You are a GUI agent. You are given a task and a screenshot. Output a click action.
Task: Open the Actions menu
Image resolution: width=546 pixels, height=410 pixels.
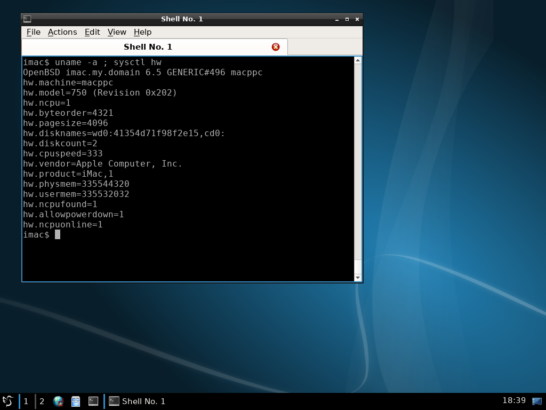pyautogui.click(x=62, y=32)
